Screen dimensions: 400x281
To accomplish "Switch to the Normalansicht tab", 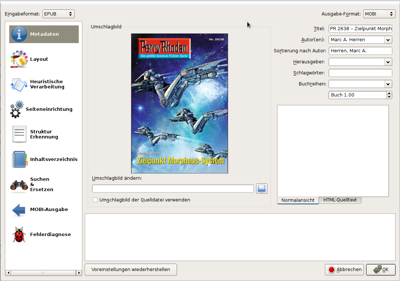I will 298,200.
